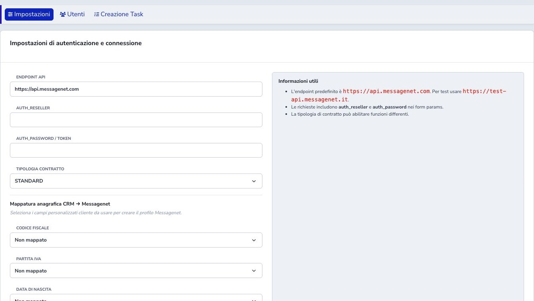
Task: Click the DATA DI NASCITA label
Action: (x=34, y=290)
